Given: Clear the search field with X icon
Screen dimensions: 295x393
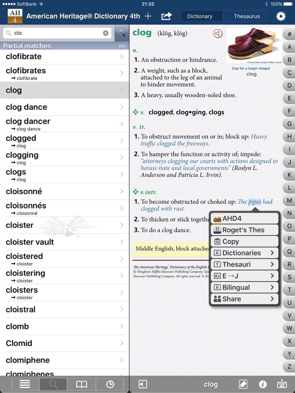Looking at the screenshot, I should [x=106, y=33].
